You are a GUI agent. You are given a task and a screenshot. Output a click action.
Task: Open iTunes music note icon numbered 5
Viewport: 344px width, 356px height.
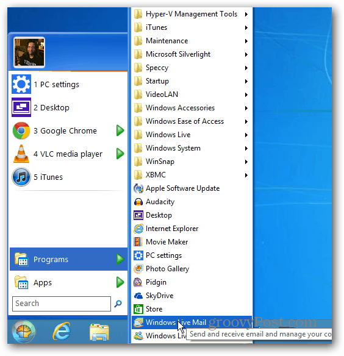[x=21, y=177]
